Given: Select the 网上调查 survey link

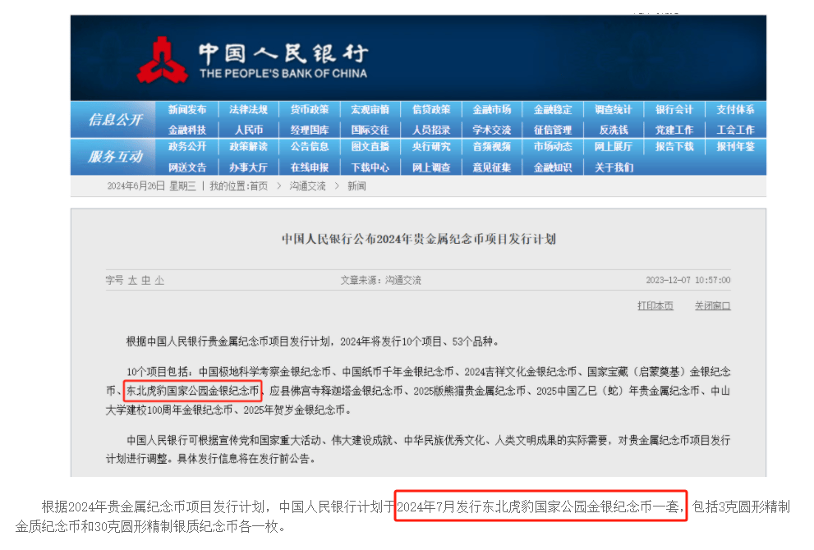Looking at the screenshot, I should pos(431,167).
